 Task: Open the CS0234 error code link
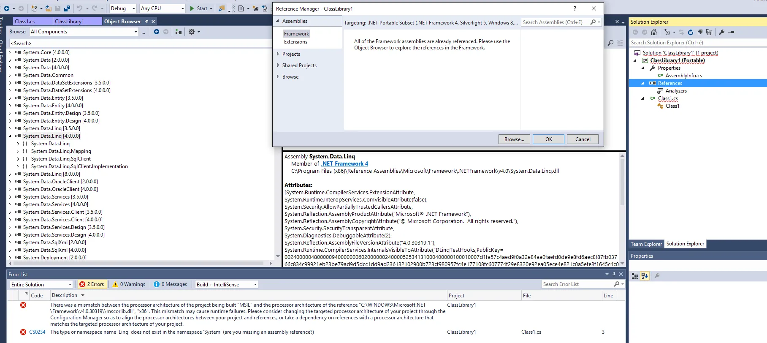[37, 332]
